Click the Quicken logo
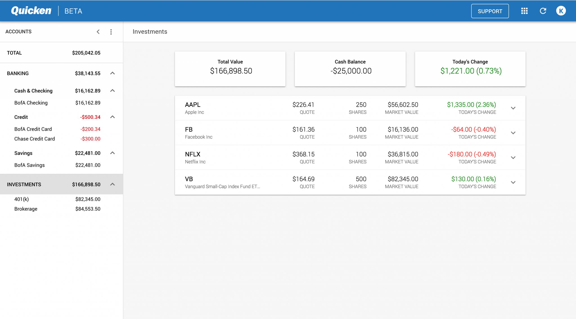 pos(31,11)
